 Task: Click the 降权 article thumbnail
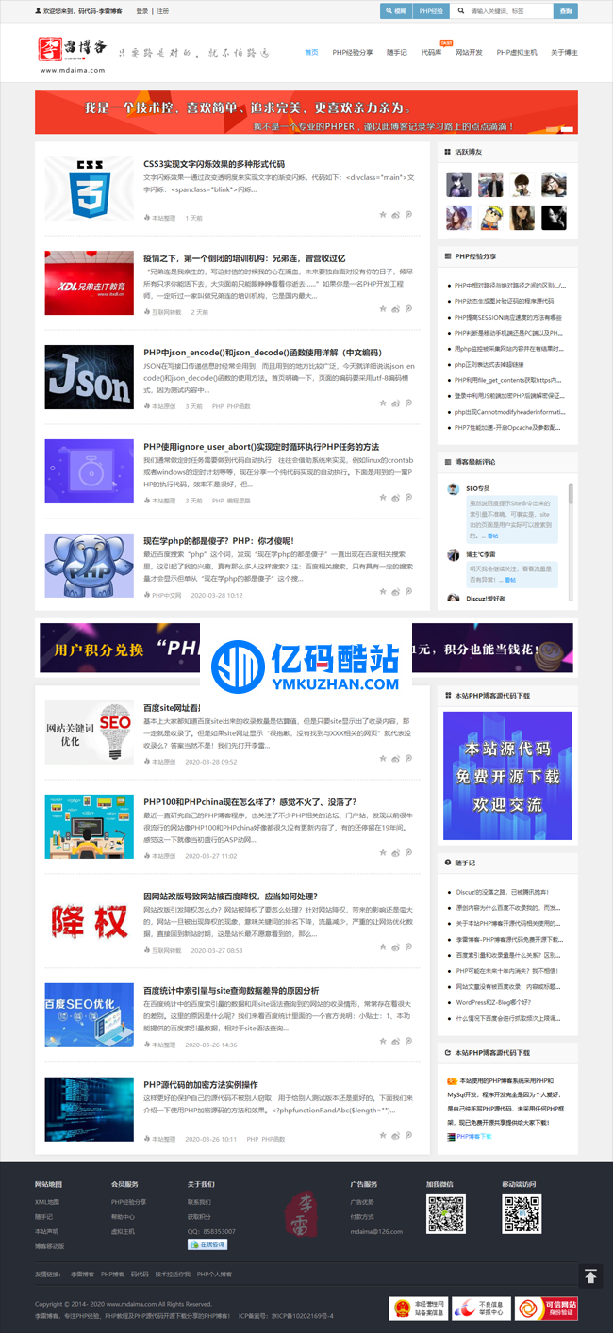pyautogui.click(x=90, y=920)
